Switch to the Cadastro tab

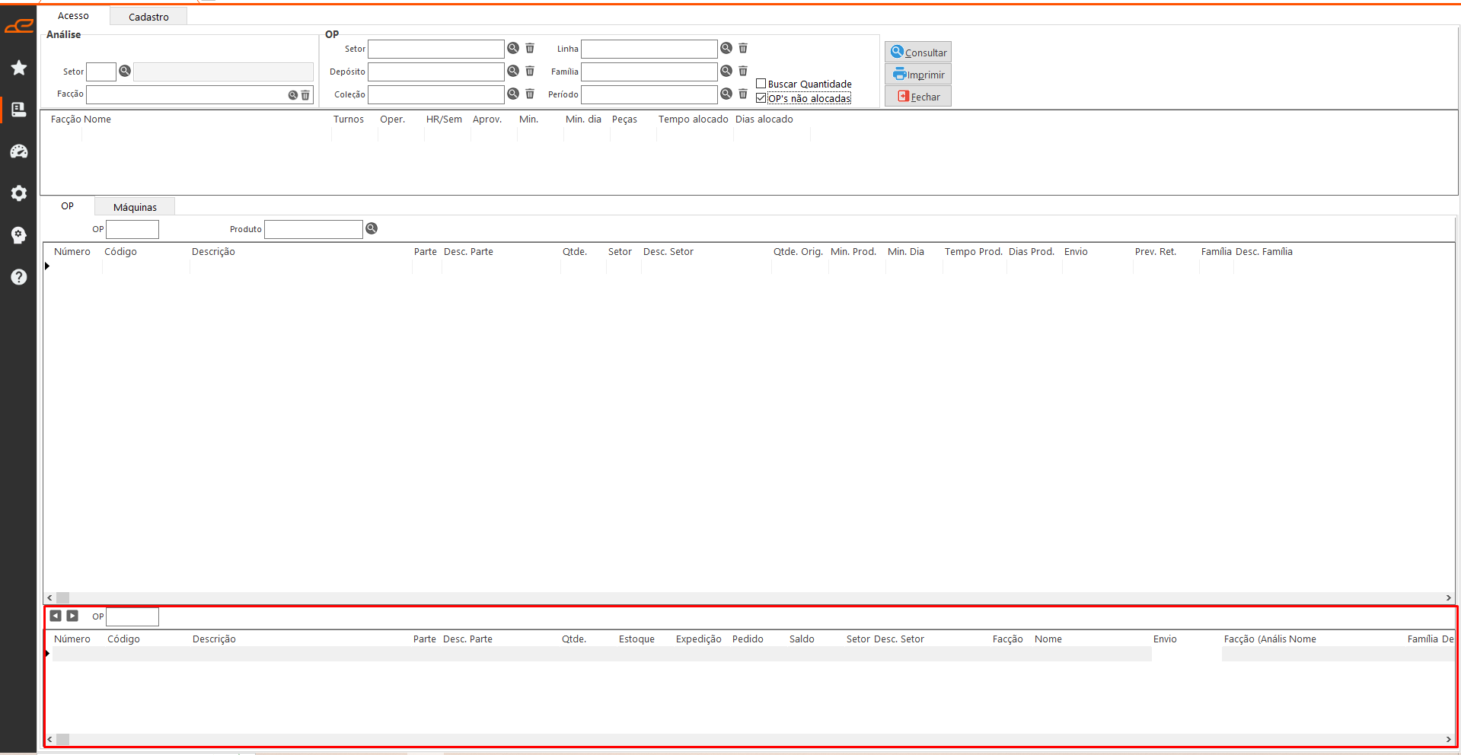click(148, 17)
